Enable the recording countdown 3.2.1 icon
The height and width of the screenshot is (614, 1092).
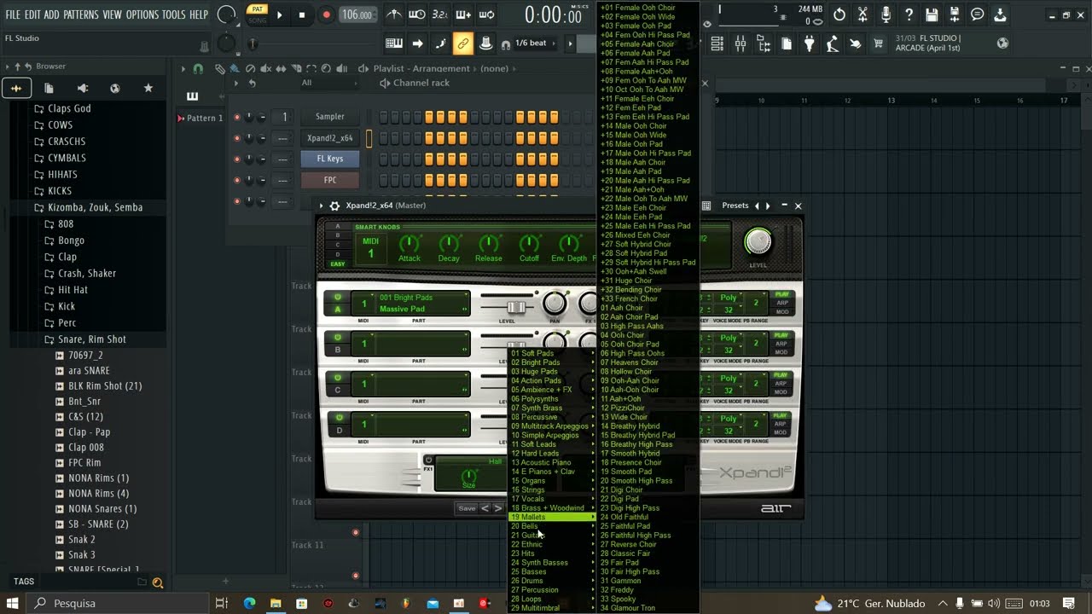[440, 14]
